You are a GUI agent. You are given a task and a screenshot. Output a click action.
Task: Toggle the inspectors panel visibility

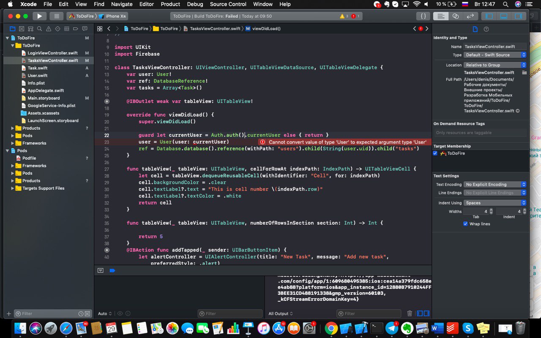(x=518, y=16)
